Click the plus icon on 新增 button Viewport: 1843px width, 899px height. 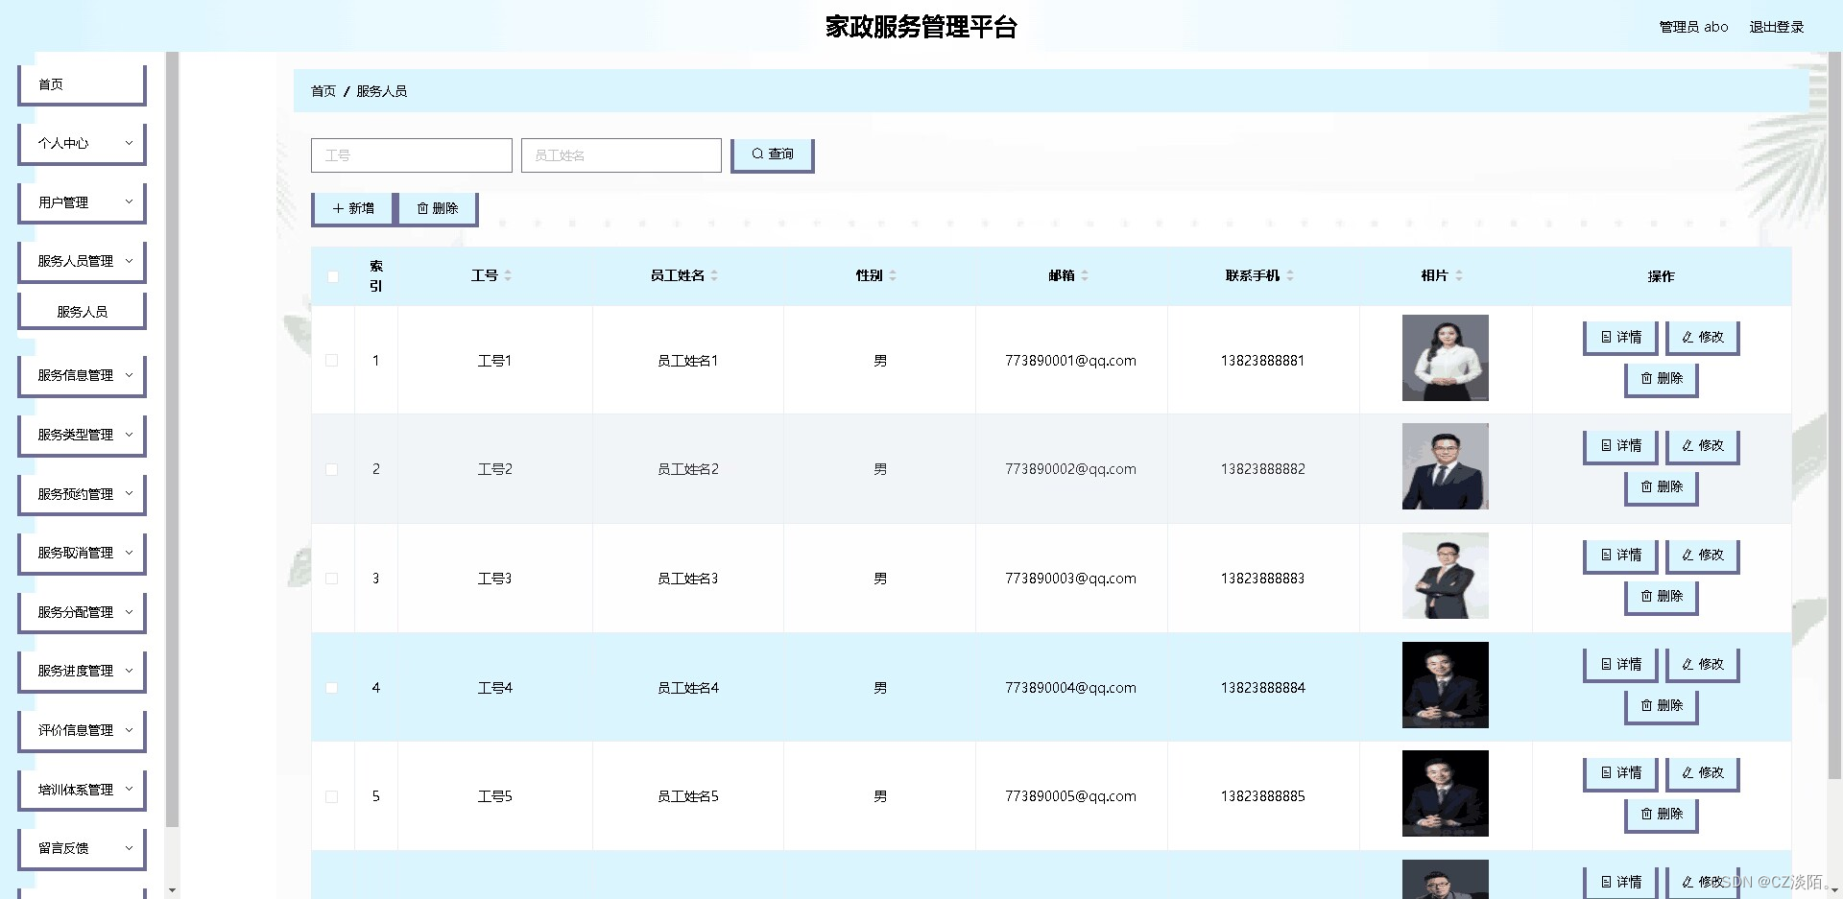[338, 208]
